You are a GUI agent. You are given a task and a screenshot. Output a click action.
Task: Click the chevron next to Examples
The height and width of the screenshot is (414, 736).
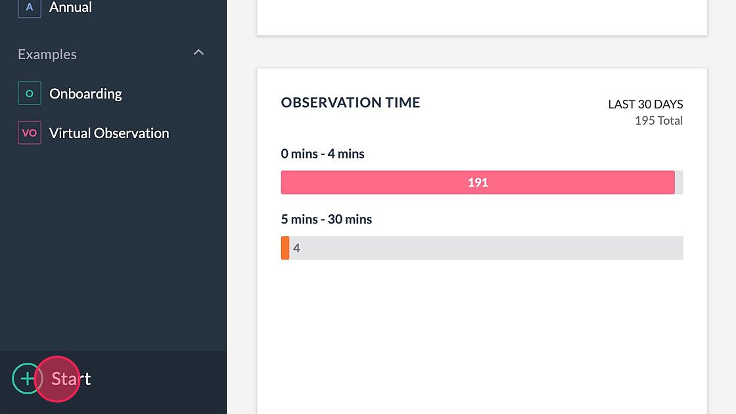click(x=198, y=53)
